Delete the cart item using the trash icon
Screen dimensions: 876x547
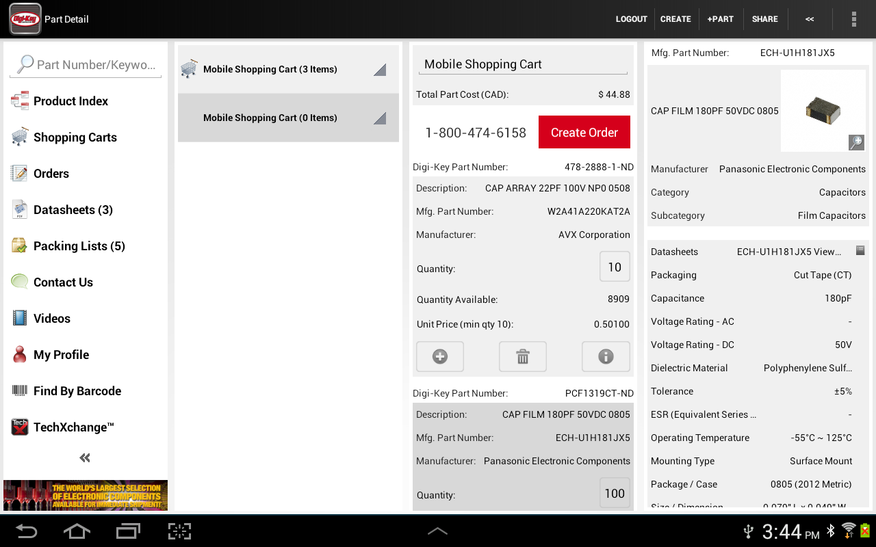pyautogui.click(x=522, y=356)
